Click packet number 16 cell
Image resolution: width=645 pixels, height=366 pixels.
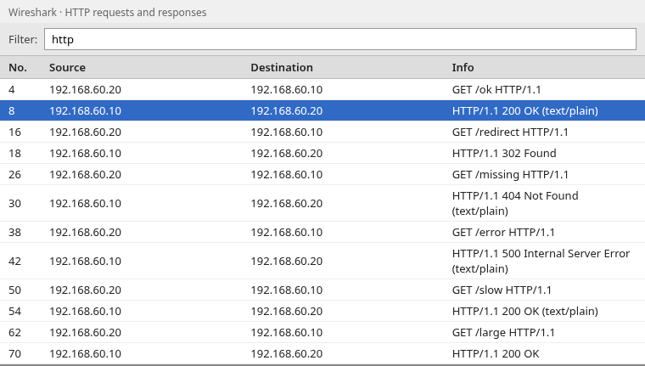pyautogui.click(x=14, y=132)
